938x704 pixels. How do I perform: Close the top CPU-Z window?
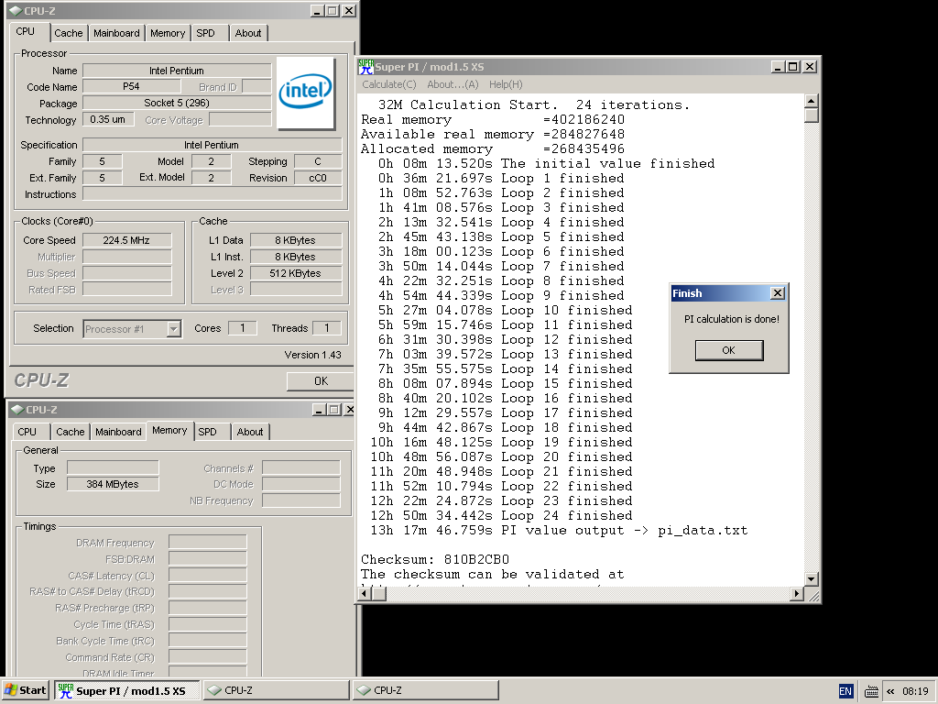349,11
